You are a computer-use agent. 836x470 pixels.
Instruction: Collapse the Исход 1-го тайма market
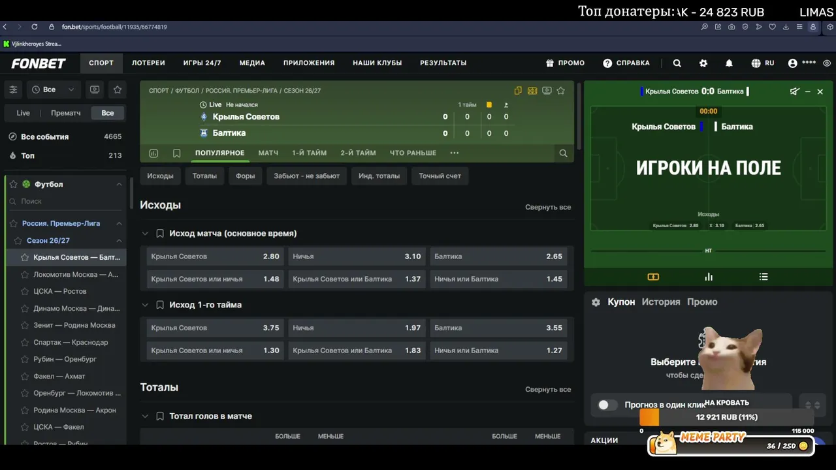pyautogui.click(x=145, y=305)
